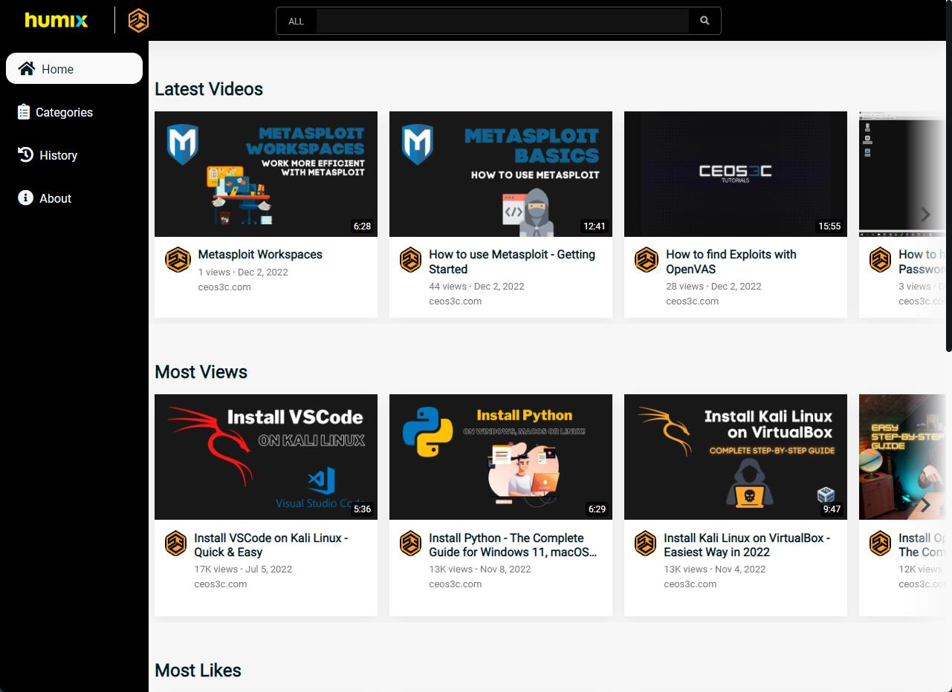Click '44 views · Dec 2, 2022' text
952x692 pixels.
click(x=476, y=286)
